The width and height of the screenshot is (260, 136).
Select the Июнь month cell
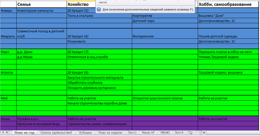click(8, 119)
